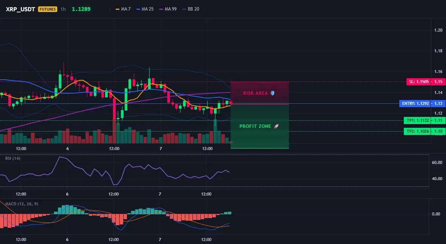
Task: Click the 1.18 price axis value
Action: pyautogui.click(x=438, y=51)
